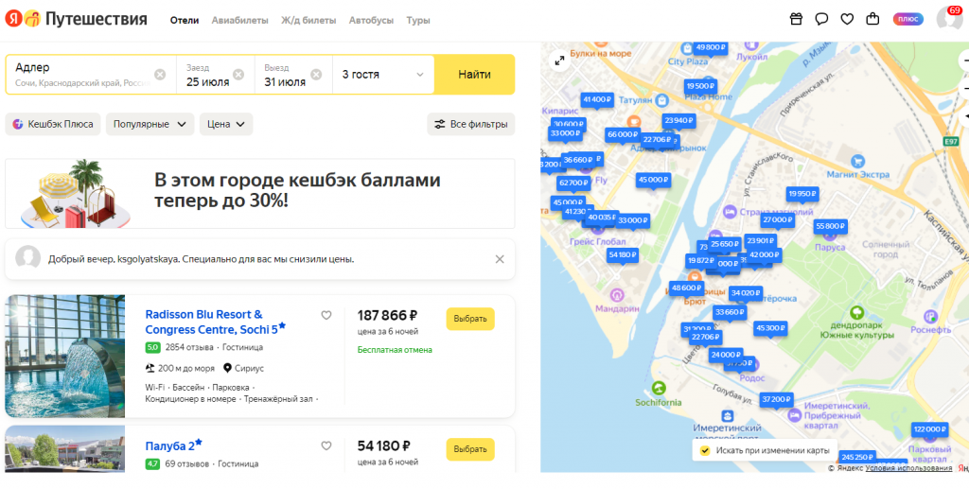Click the Страна магнолий hotel map icon
The image size is (969, 489).
[x=730, y=212]
